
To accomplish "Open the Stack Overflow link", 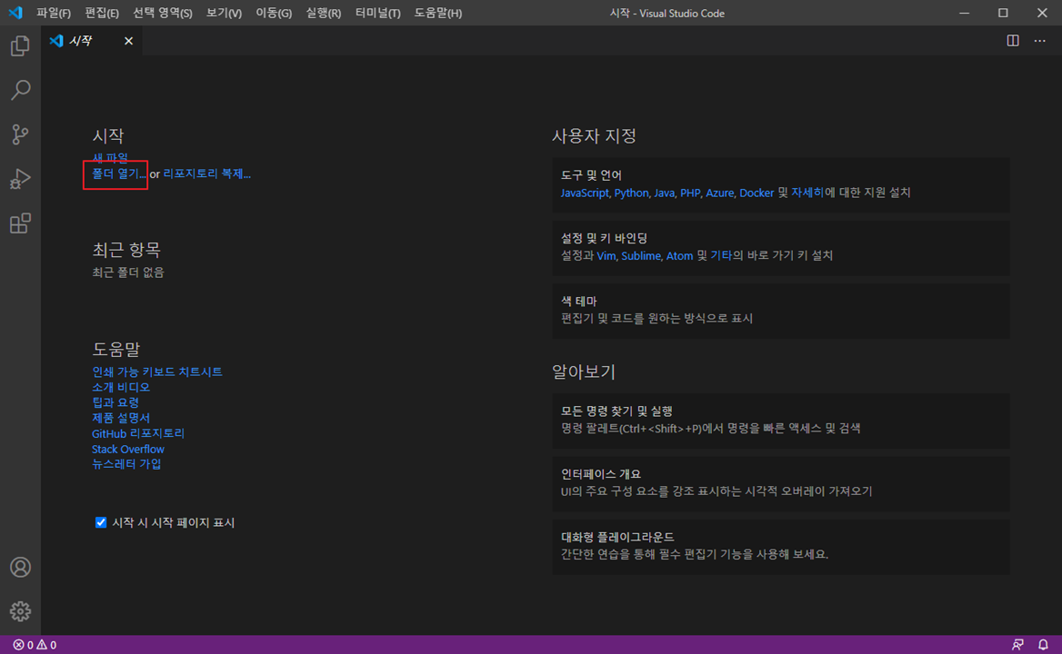I will (x=128, y=449).
